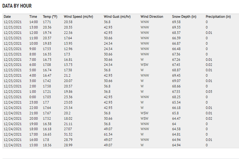Click the 0:00 time cell on 12/25/2021
The image size is (239, 159).
33,97
